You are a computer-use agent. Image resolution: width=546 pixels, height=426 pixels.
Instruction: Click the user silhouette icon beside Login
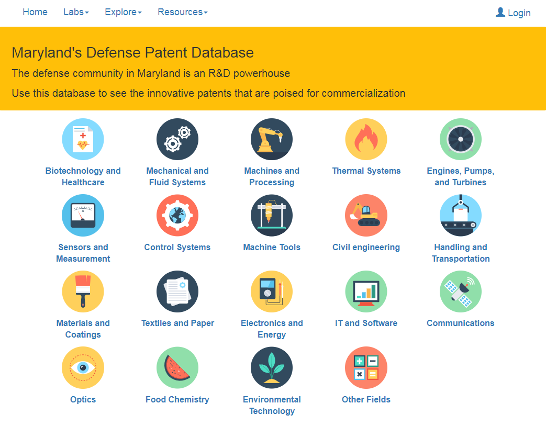[500, 12]
